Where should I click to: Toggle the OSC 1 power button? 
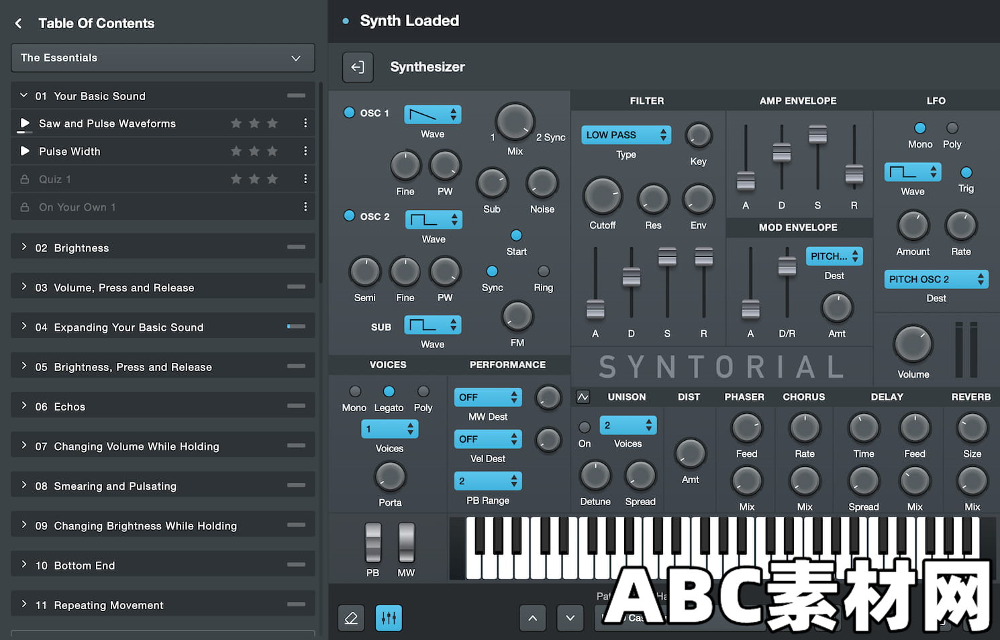[x=349, y=113]
